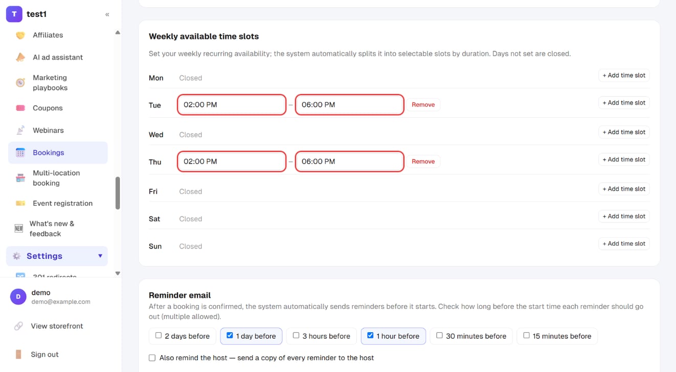Viewport: 676px width, 372px height.
Task: Open the Tuesday end time 06:00 PM picker
Action: coord(350,105)
